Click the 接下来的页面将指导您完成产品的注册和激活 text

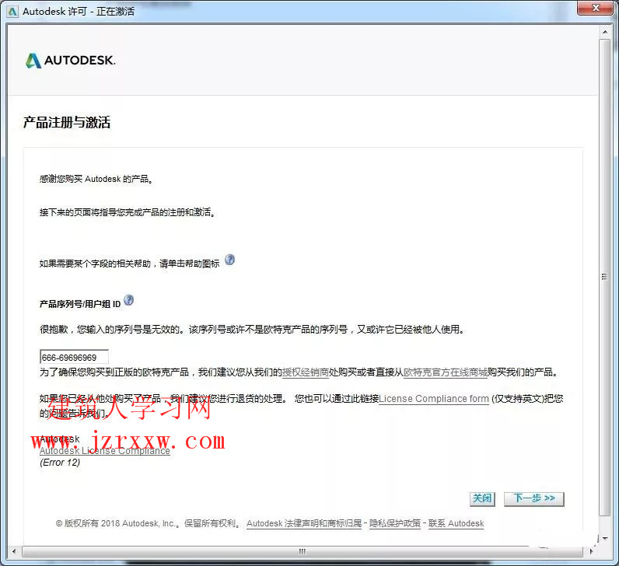pyautogui.click(x=127, y=212)
